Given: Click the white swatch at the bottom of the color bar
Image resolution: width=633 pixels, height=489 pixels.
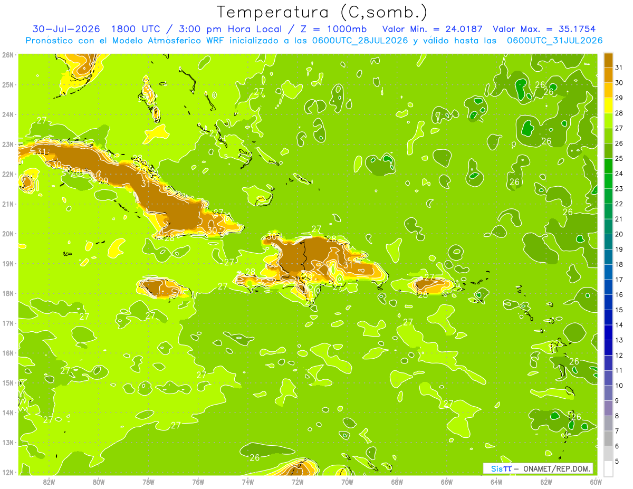Looking at the screenshot, I should 608,469.
